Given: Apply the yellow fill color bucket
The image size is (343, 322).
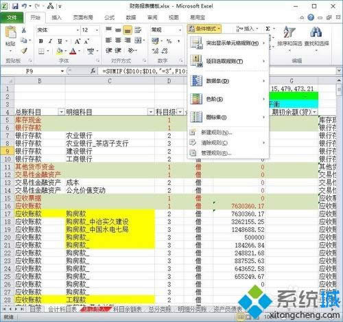Looking at the screenshot, I should [x=60, y=51].
